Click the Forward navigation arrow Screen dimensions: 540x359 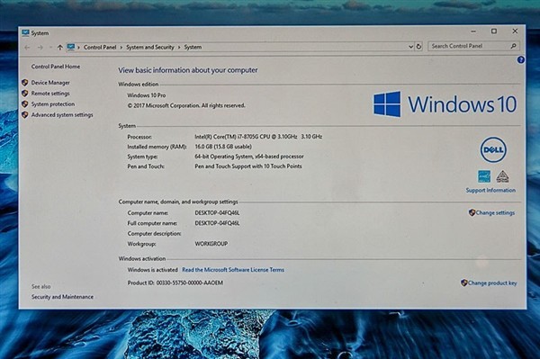tap(40, 48)
